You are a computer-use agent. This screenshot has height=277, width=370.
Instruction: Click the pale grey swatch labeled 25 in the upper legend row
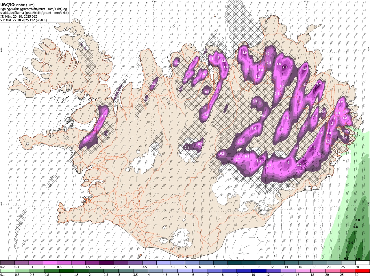349,263
